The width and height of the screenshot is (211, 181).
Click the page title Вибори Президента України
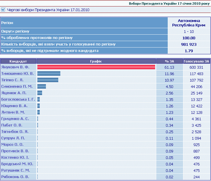[x=169, y=4]
